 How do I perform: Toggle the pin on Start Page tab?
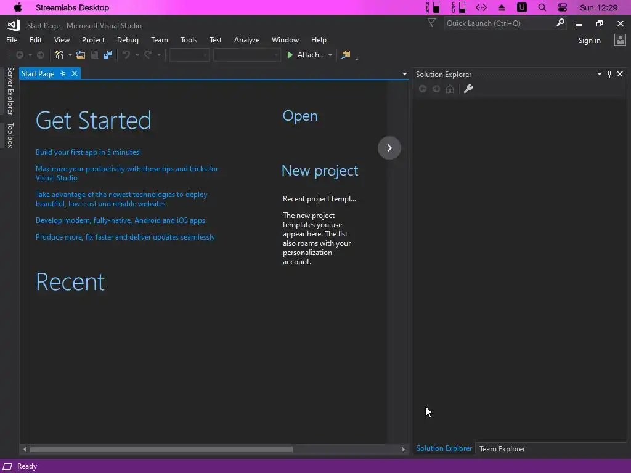point(63,74)
